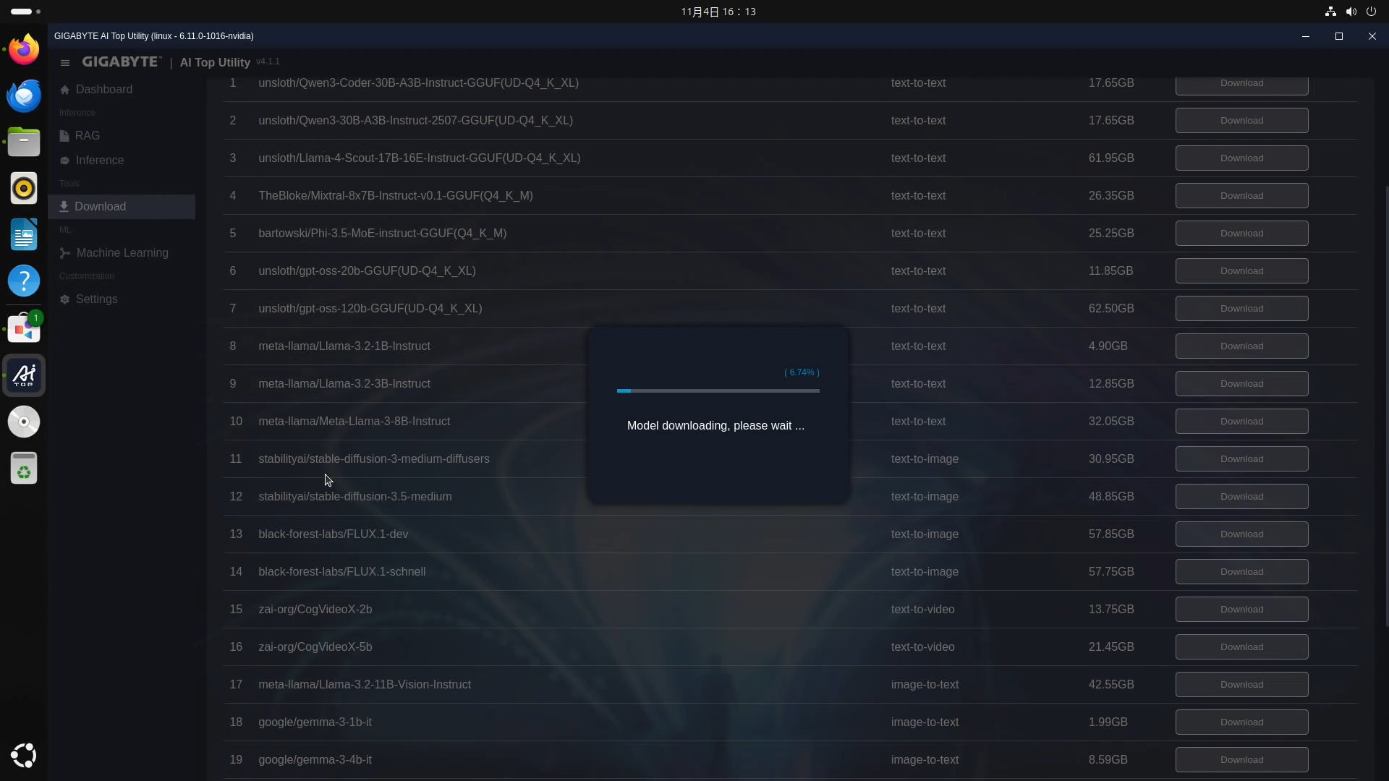Open Firefox from the Ubuntu dock
The image size is (1389, 781).
coord(24,49)
